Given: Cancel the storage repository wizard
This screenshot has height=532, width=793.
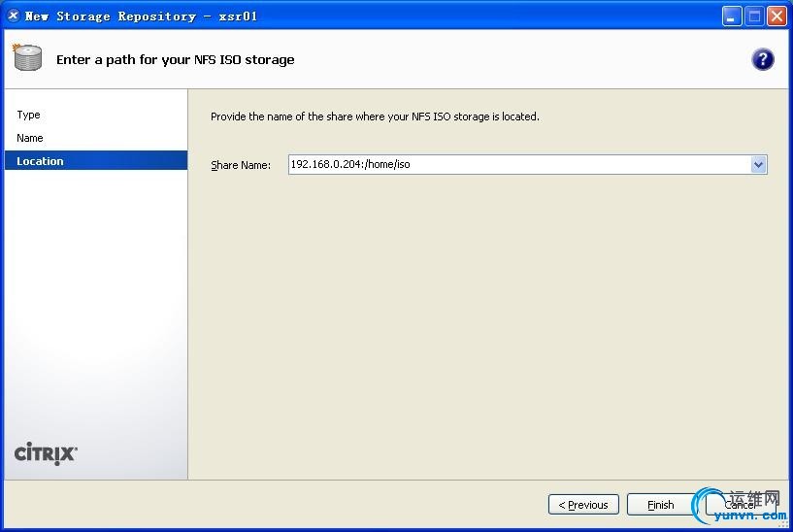Looking at the screenshot, I should point(741,505).
